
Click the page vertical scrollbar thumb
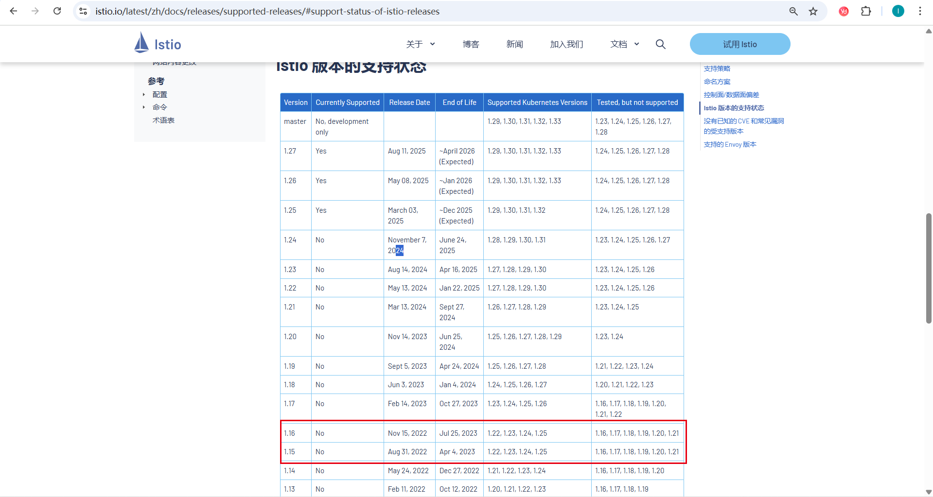[929, 267]
